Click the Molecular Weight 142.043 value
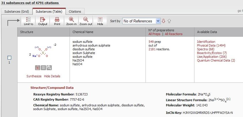Viewport: 243px width, 117px height. [202, 105]
